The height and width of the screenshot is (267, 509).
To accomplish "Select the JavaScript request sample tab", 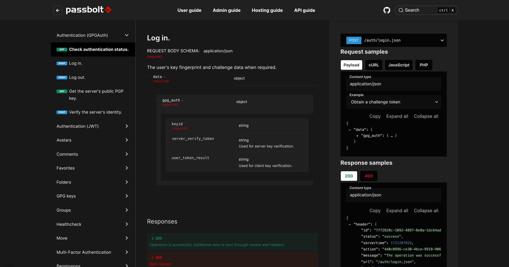I will coord(398,65).
